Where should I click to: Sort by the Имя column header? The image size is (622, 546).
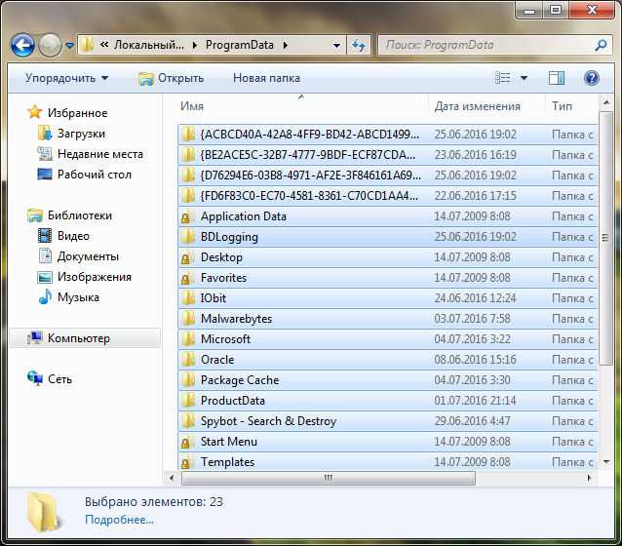pos(192,106)
